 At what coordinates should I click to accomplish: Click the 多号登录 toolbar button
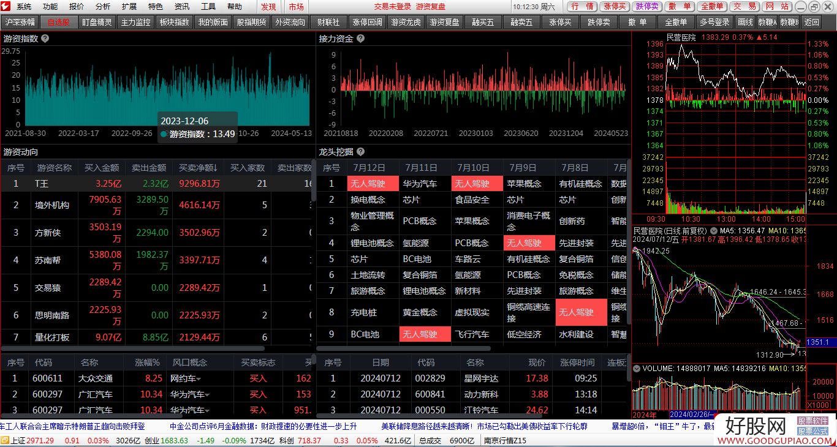pyautogui.click(x=715, y=22)
